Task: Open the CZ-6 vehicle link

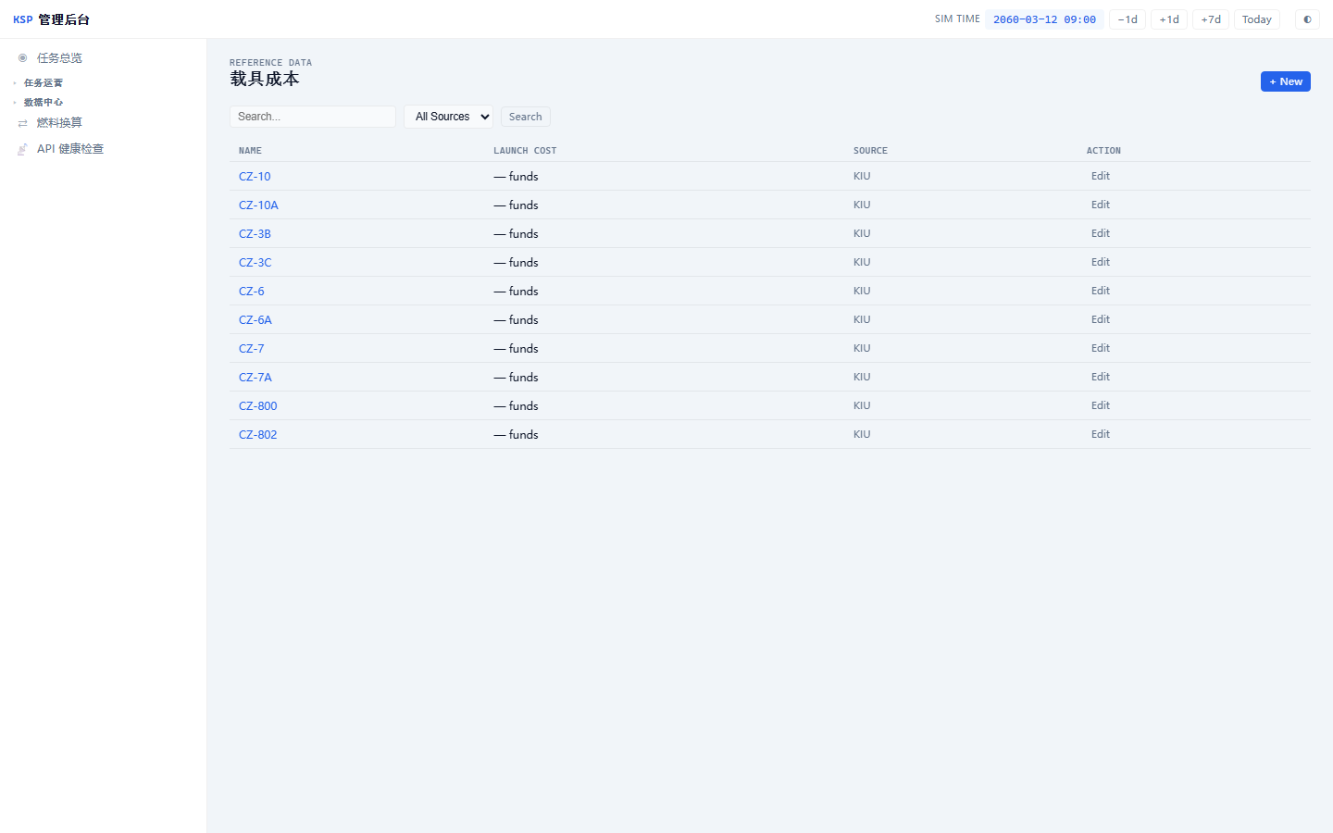Action: 252,292
